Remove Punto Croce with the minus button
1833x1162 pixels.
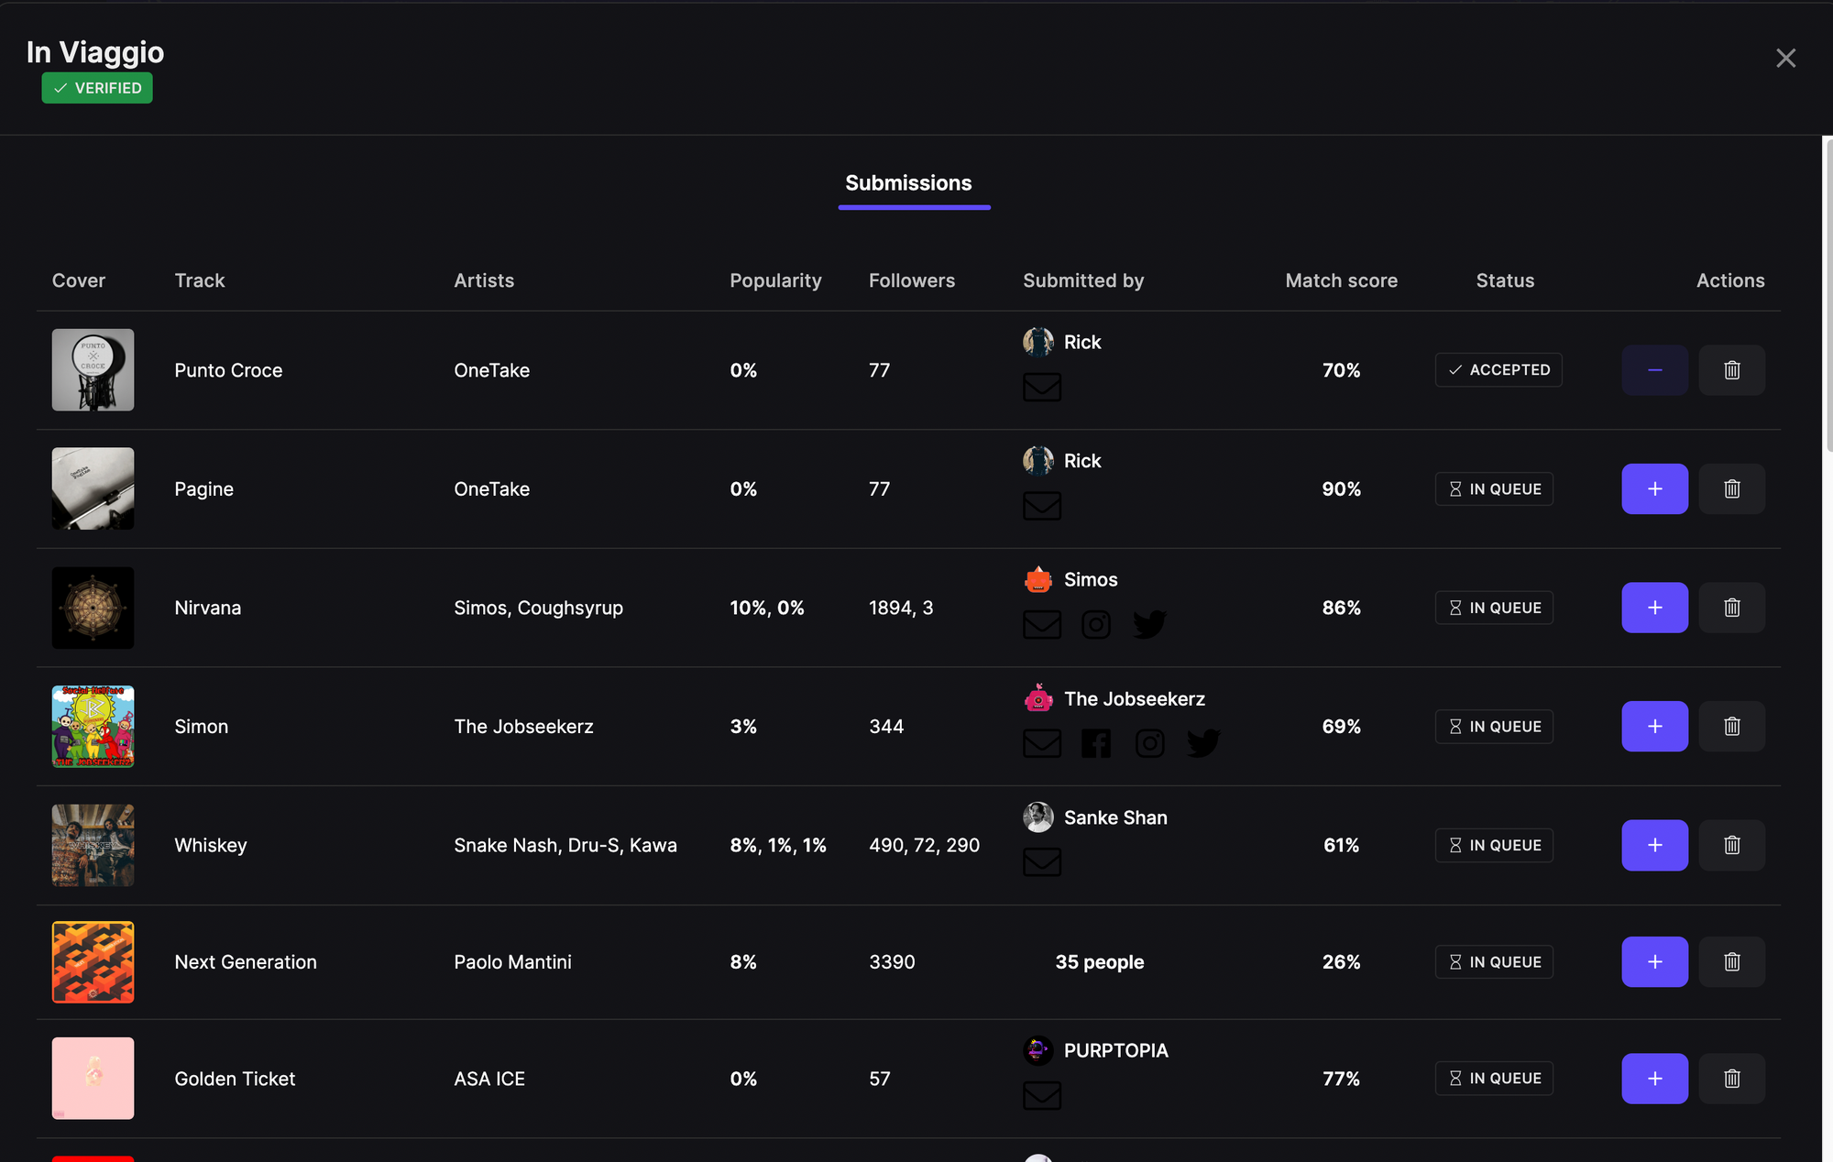1654,370
